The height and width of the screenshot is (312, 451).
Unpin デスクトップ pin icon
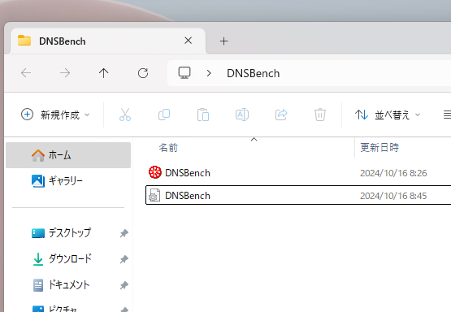124,233
